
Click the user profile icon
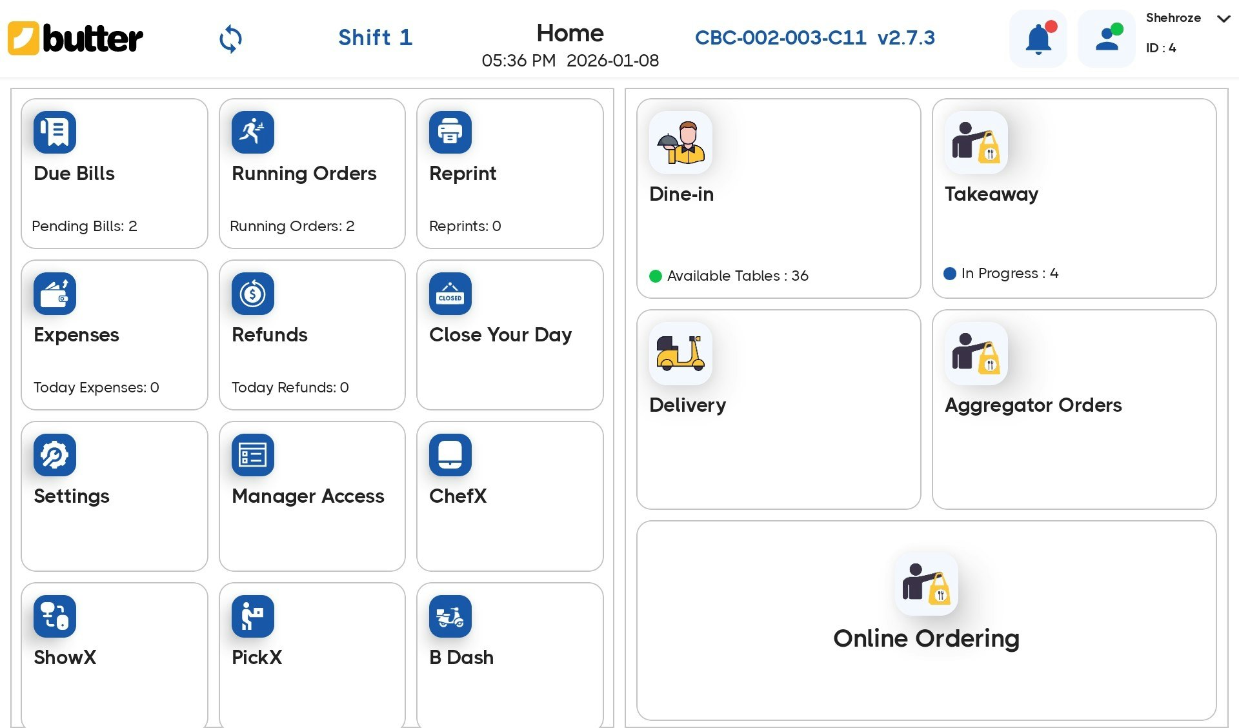click(x=1106, y=39)
